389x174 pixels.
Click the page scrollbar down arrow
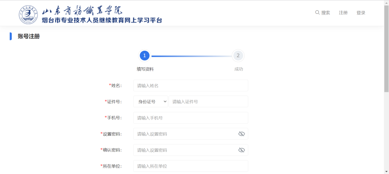[386, 171]
